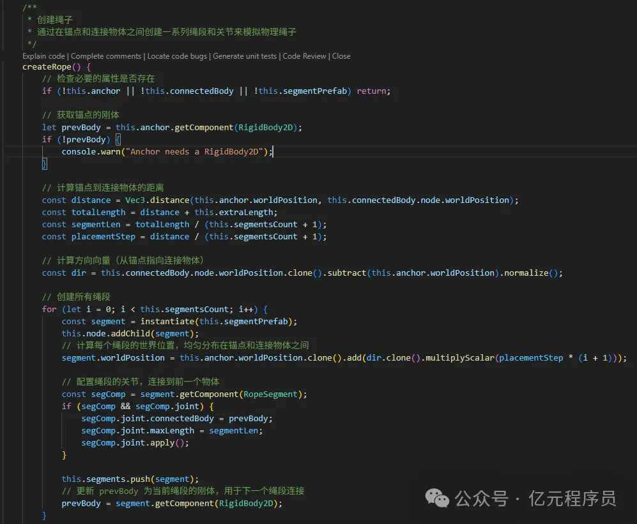
Task: Select the RigidBody2D in the prevBody declaration
Action: (265, 128)
